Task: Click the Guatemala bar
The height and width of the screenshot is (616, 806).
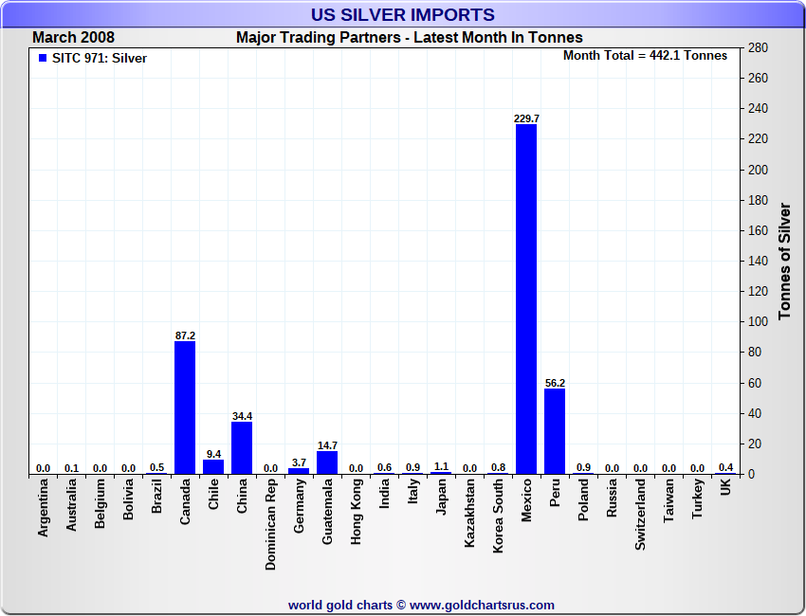Action: 327,462
